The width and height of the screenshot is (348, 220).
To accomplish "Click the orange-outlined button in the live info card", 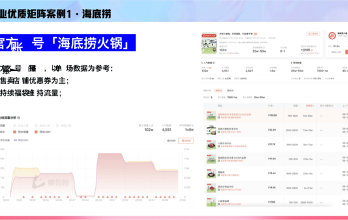I will pyautogui.click(x=313, y=34).
